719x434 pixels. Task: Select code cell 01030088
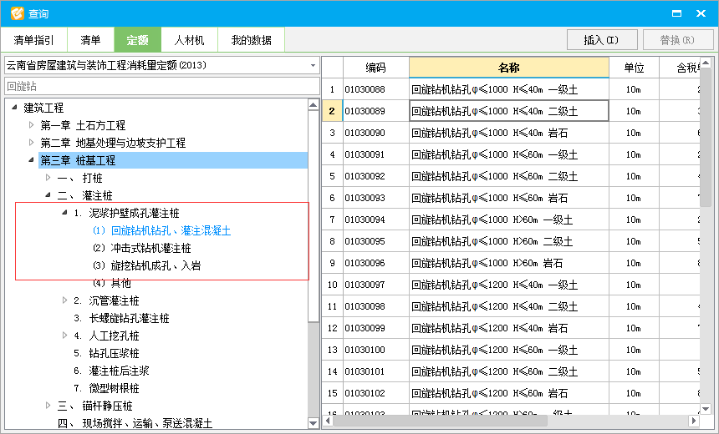376,89
